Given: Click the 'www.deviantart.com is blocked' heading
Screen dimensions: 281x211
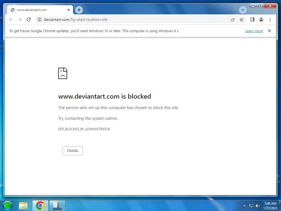Looking at the screenshot, I should pos(105,96).
